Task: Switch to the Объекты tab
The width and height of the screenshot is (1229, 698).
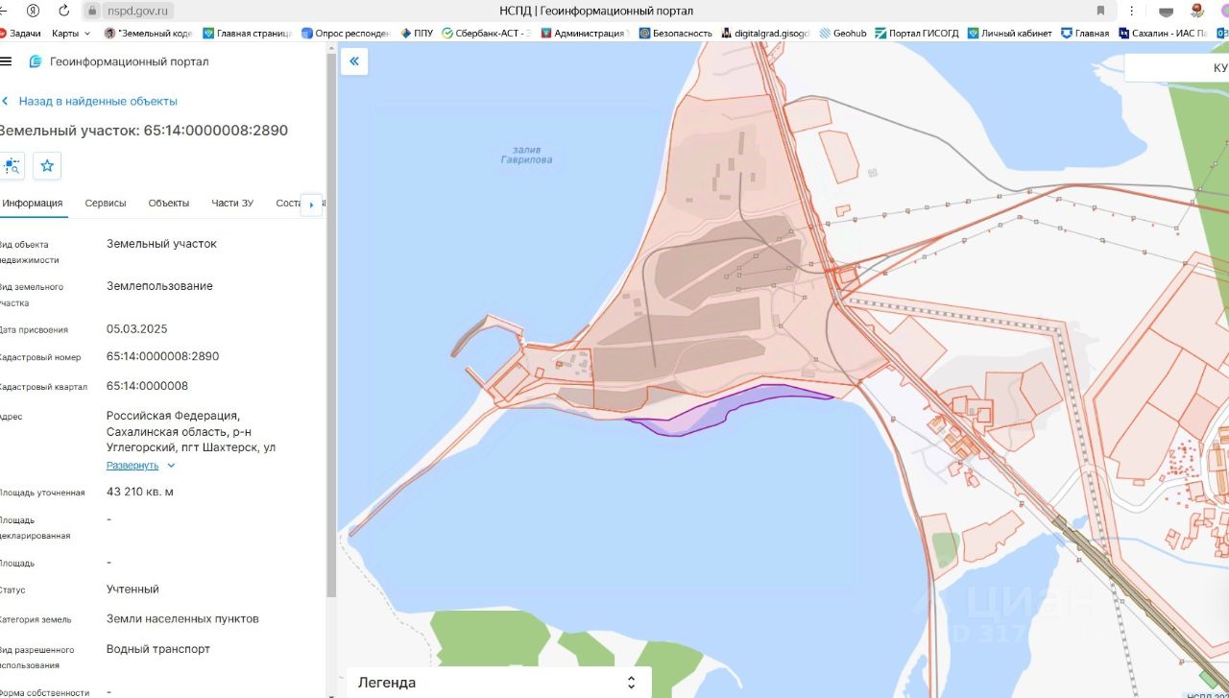Action: pyautogui.click(x=169, y=203)
